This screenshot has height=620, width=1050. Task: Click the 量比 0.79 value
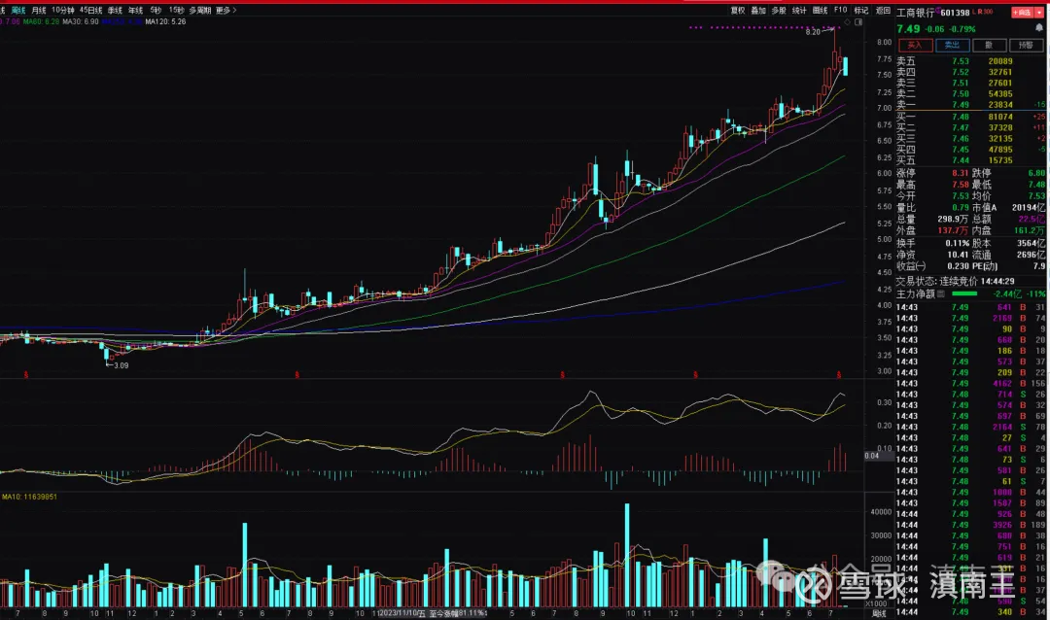point(961,208)
